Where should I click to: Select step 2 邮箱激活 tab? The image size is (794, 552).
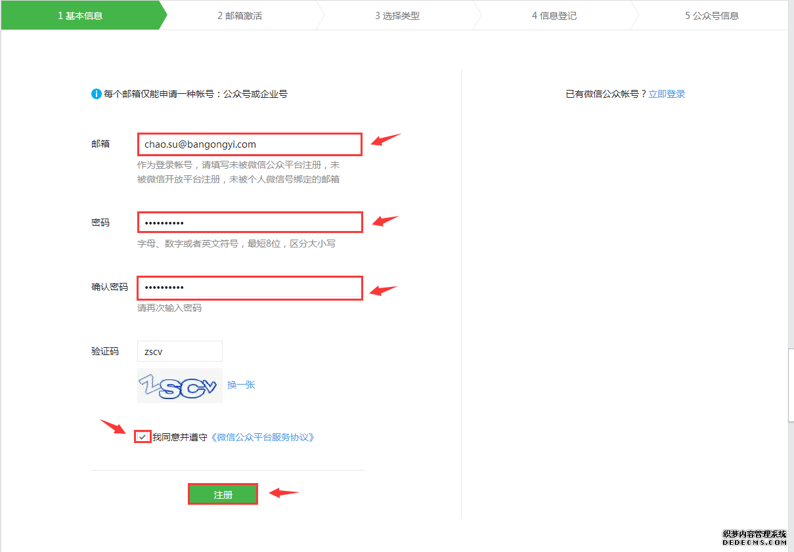coord(240,15)
